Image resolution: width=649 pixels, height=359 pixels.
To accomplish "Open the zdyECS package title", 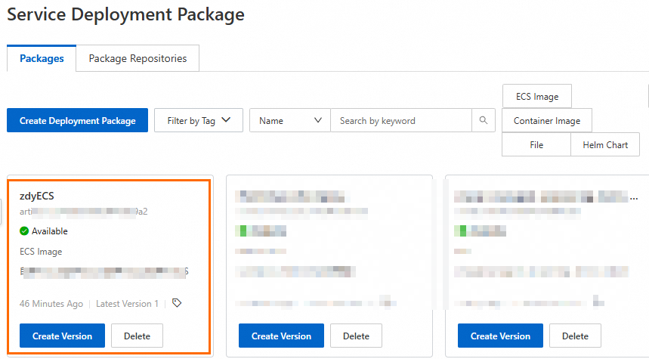I will coord(37,197).
